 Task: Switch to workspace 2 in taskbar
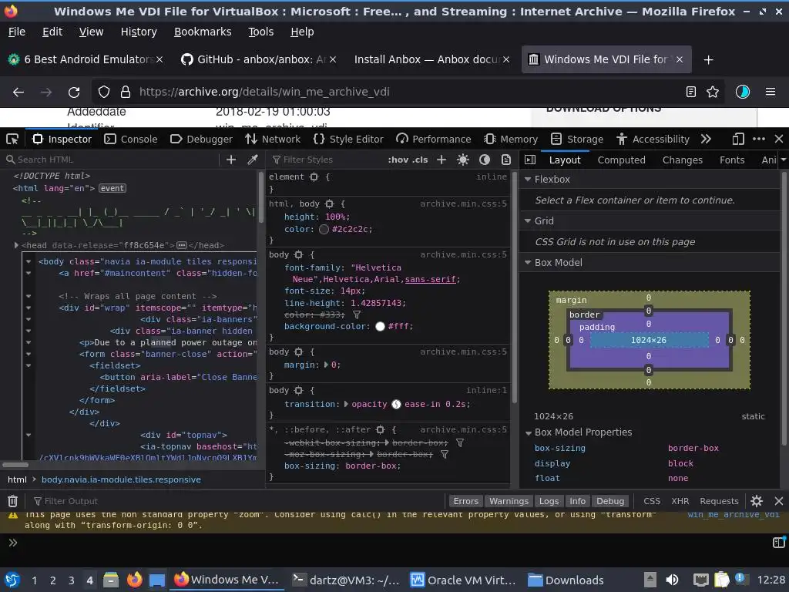tap(52, 580)
